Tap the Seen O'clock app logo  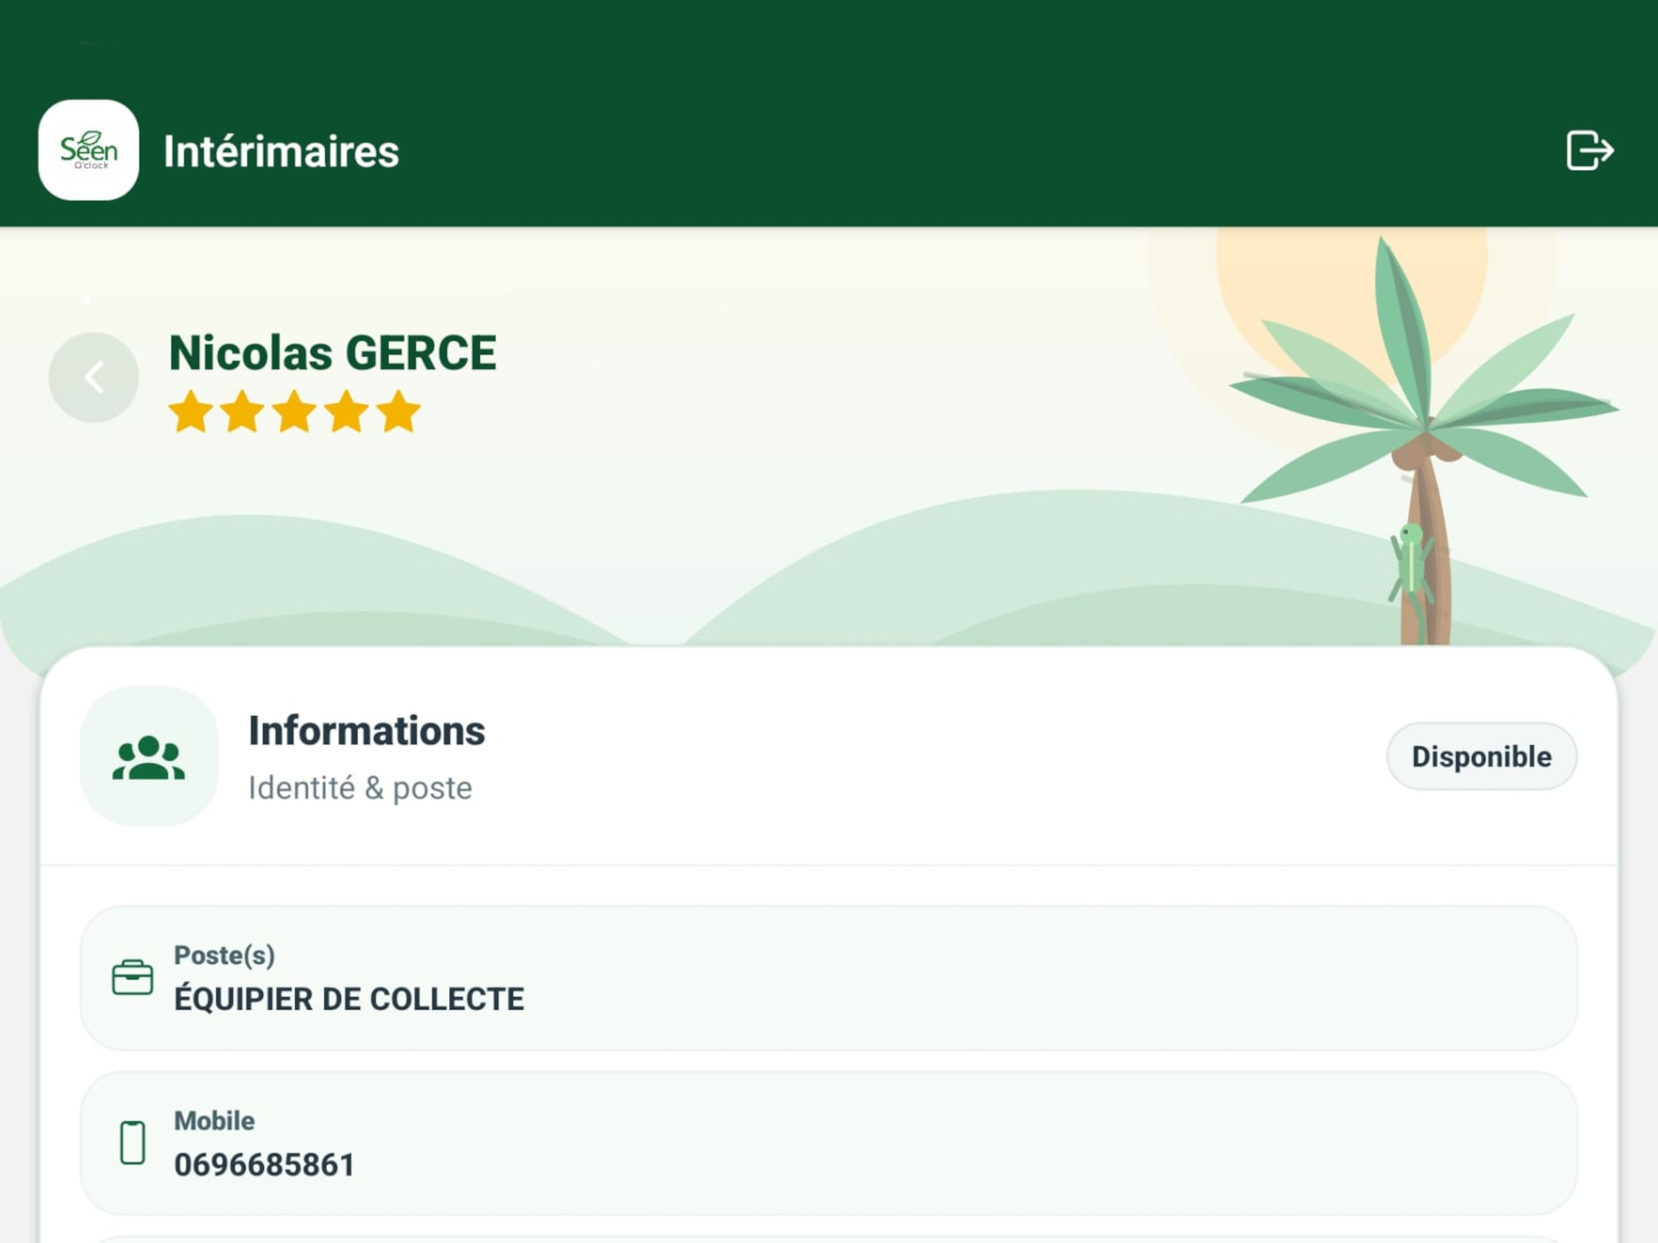pos(89,150)
